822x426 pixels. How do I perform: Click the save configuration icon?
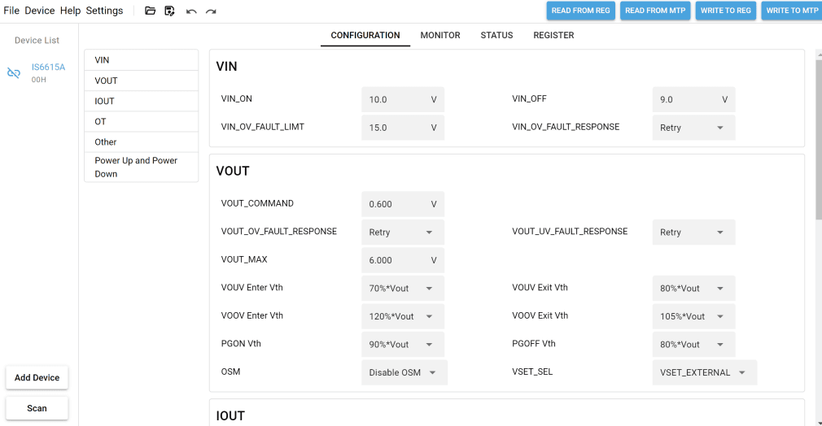click(x=169, y=11)
